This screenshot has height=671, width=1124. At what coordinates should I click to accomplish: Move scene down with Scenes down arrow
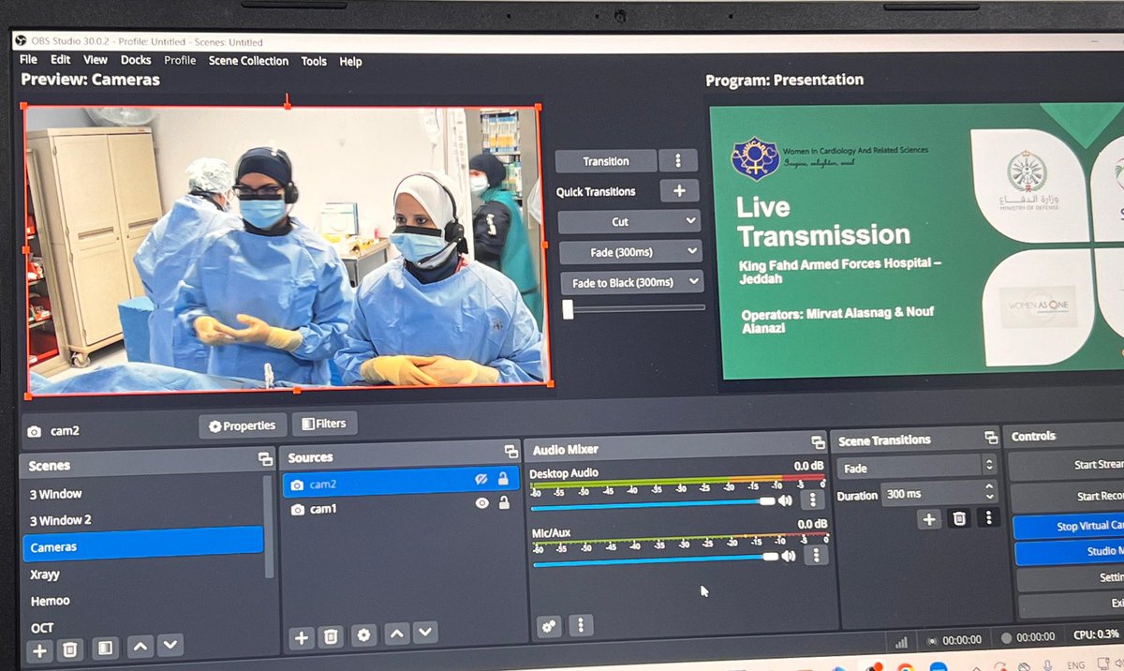(x=170, y=645)
